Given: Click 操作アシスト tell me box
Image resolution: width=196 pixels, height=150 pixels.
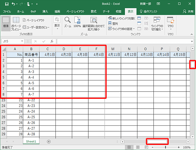Looking at the screenshot, I should [x=149, y=11].
